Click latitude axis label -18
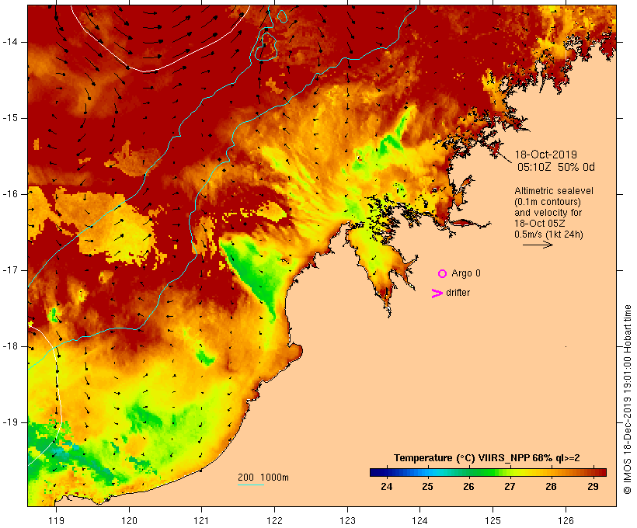The width and height of the screenshot is (637, 528). point(10,346)
